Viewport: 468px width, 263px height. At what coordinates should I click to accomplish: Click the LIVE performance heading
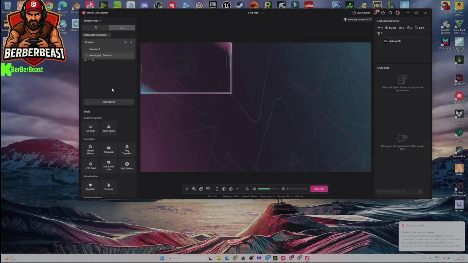pos(388,21)
